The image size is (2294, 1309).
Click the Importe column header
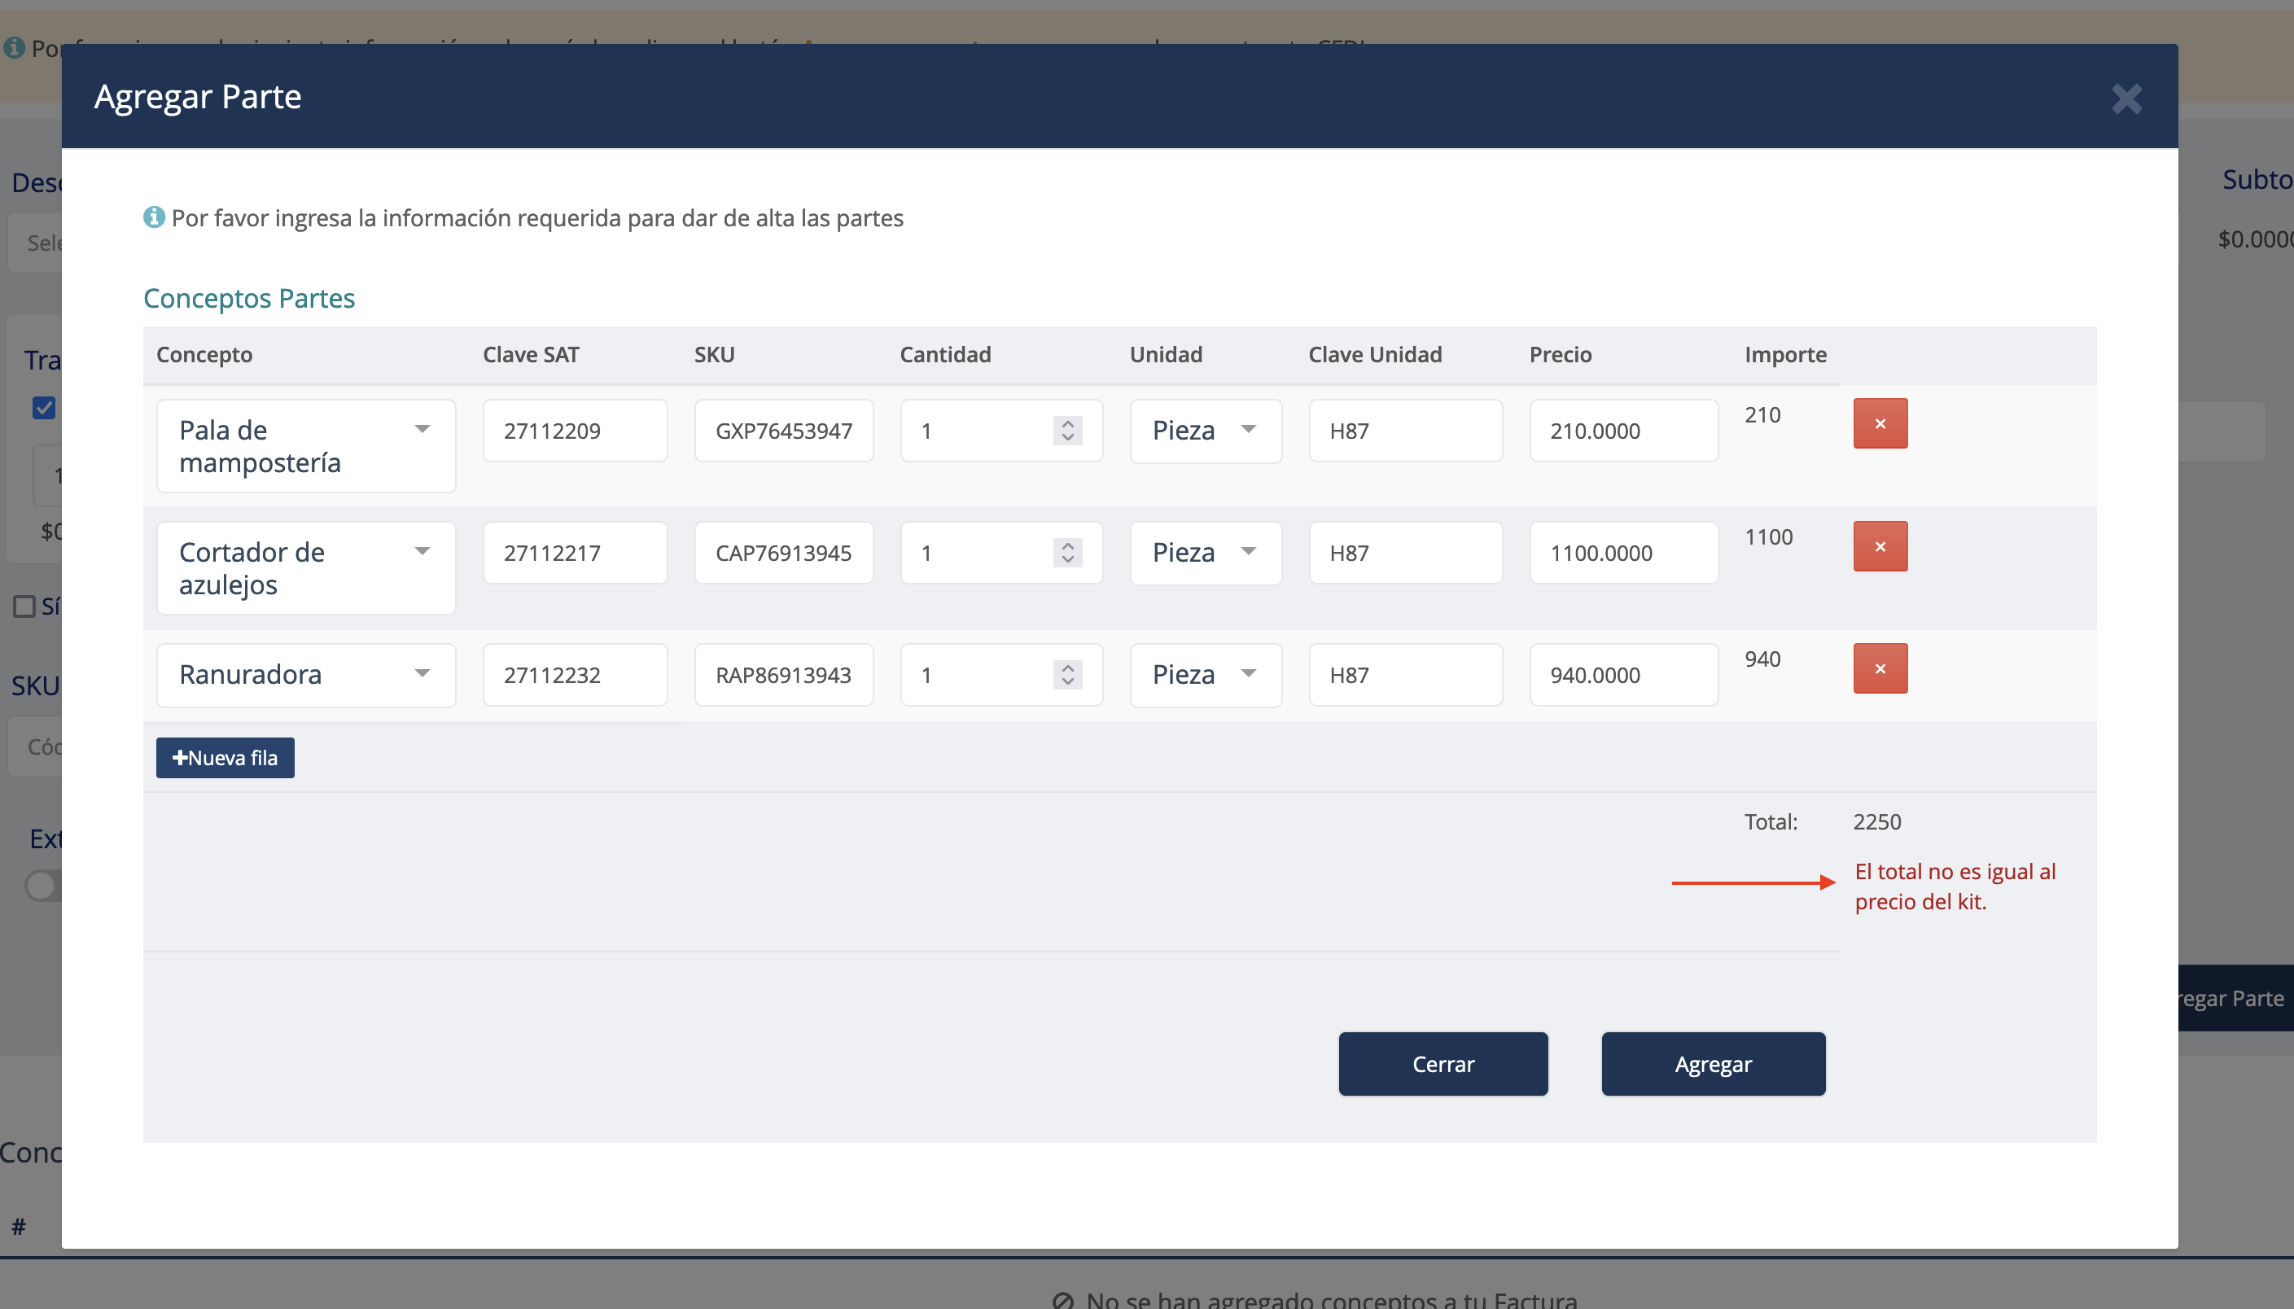1785,354
